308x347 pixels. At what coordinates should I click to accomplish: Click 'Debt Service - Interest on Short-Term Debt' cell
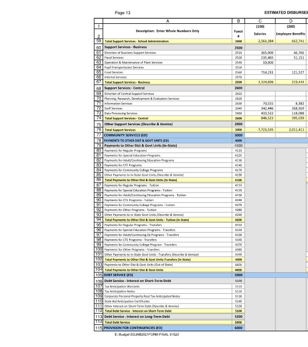168,281
